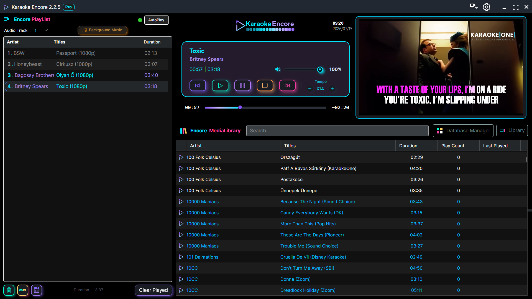Image resolution: width=532 pixels, height=299 pixels.
Task: Click the Toxic song title text
Action: (197, 51)
